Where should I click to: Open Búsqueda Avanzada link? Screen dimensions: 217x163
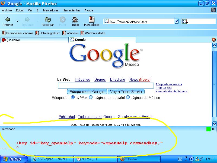(169, 84)
